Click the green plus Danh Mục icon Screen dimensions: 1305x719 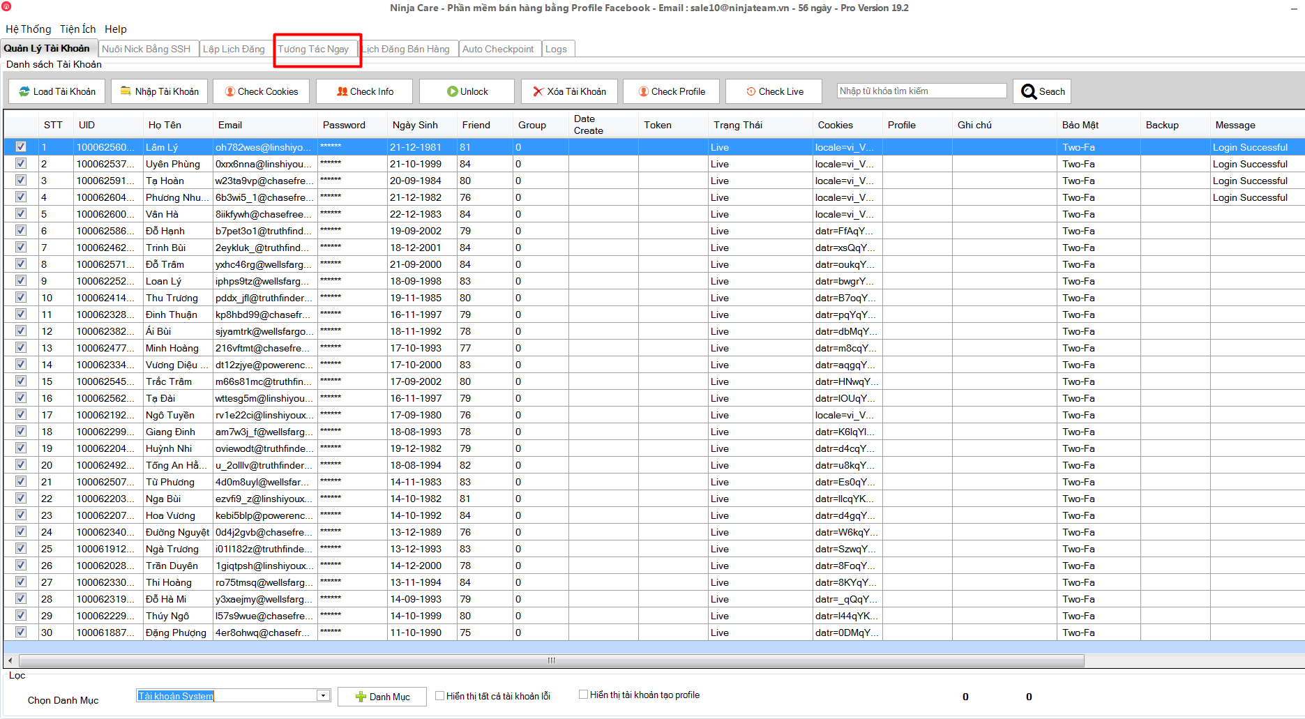click(361, 697)
